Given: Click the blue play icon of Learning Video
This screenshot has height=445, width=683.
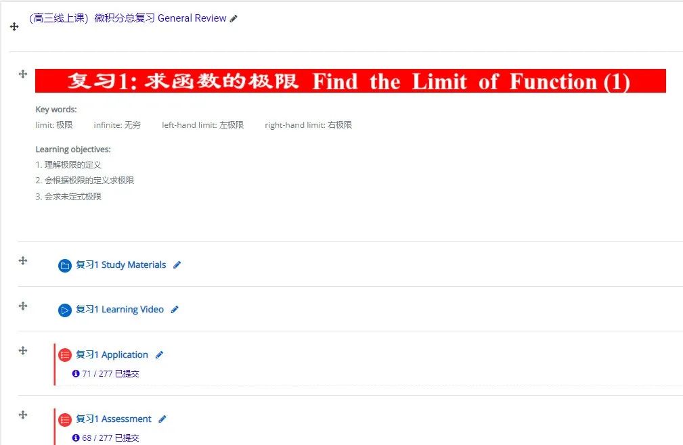Looking at the screenshot, I should point(65,310).
